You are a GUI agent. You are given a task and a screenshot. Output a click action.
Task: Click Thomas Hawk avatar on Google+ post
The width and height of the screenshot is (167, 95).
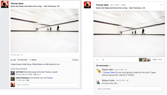87,5
